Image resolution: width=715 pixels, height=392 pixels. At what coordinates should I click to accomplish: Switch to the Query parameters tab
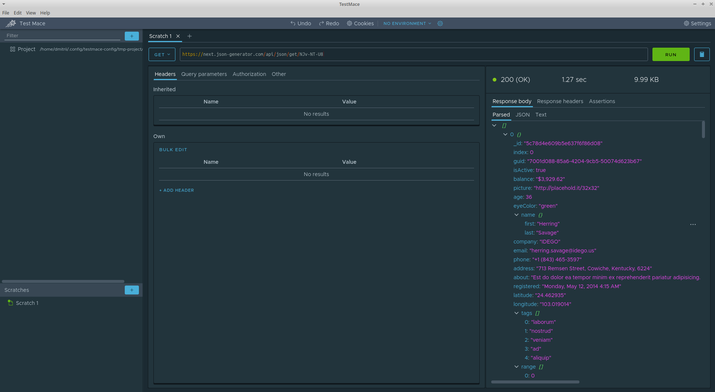(204, 74)
